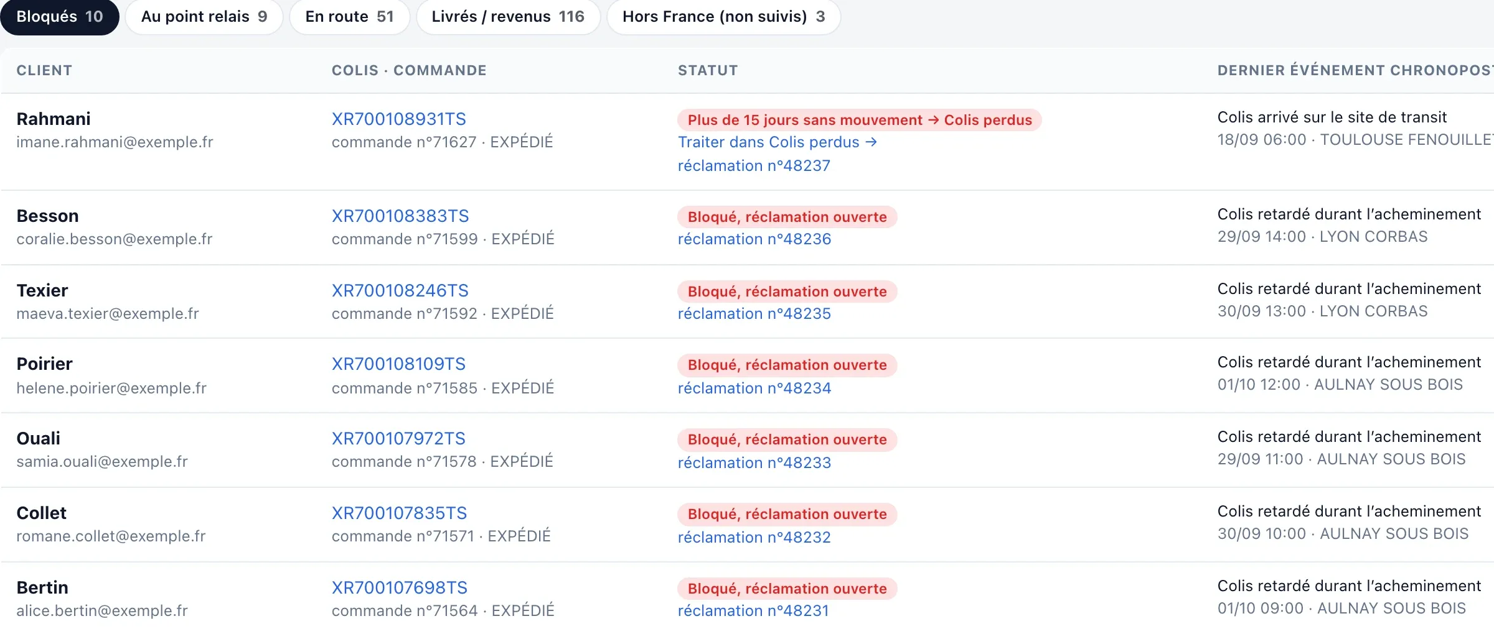The height and width of the screenshot is (634, 1494).
Task: Click the client name Texier
Action: (42, 290)
